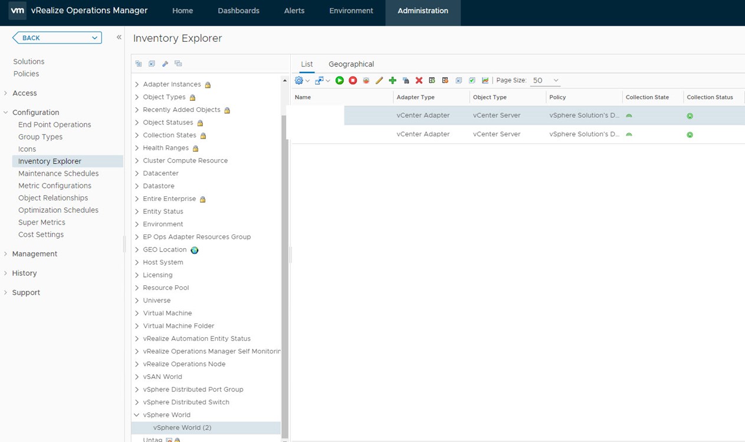Deselect all rows using the list toolbar icon

(x=458, y=81)
